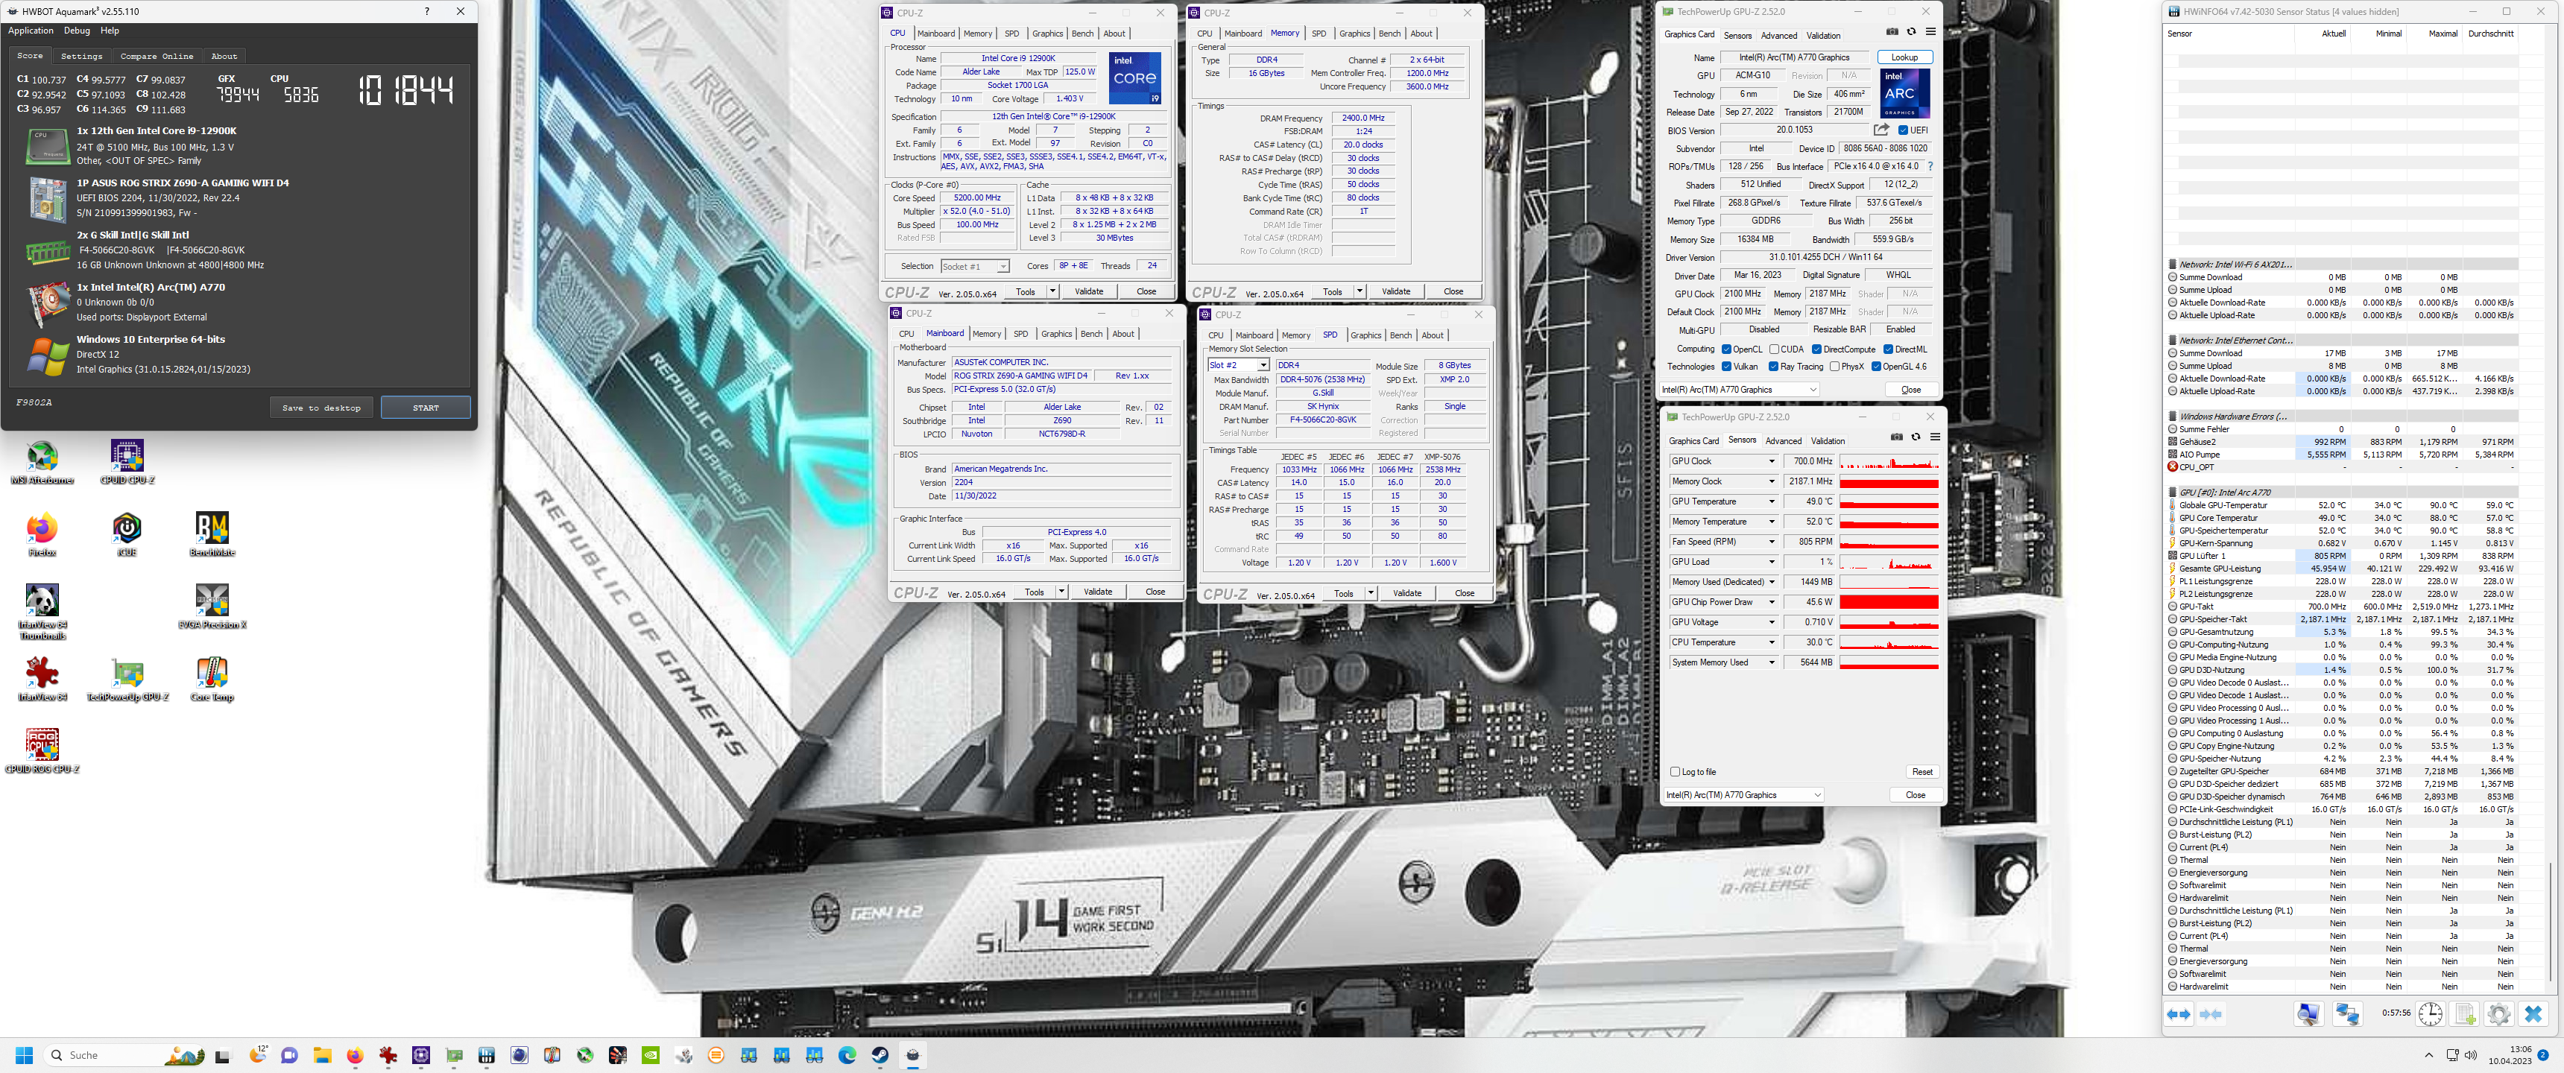This screenshot has width=2564, height=1073.
Task: Switch to Aquamark Settings tab
Action: tap(82, 57)
